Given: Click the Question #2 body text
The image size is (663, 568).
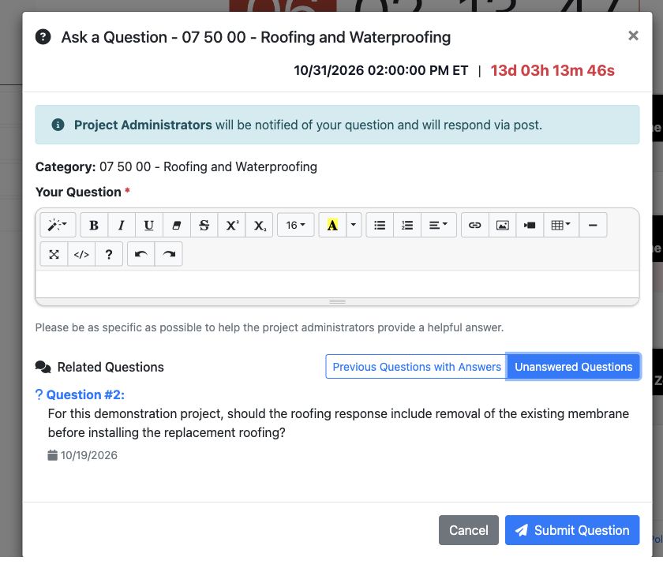Looking at the screenshot, I should tap(339, 423).
